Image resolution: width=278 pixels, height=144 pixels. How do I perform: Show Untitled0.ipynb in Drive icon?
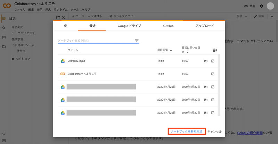coord(206,61)
